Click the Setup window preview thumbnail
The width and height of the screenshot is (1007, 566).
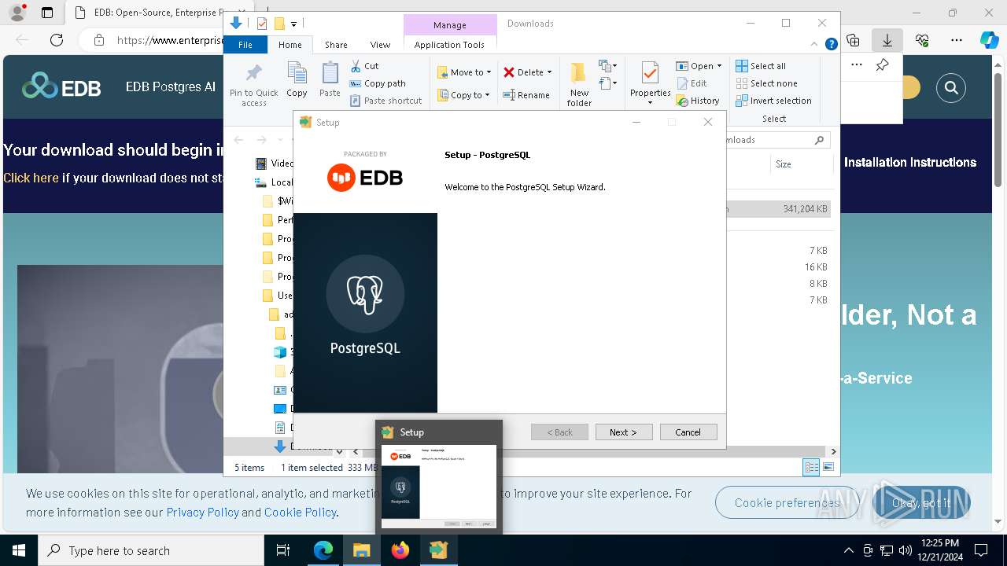tap(439, 487)
